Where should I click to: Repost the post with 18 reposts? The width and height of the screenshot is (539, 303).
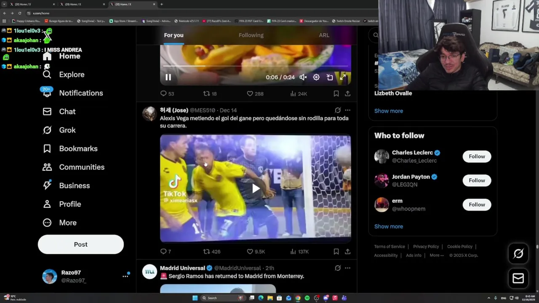(210, 94)
